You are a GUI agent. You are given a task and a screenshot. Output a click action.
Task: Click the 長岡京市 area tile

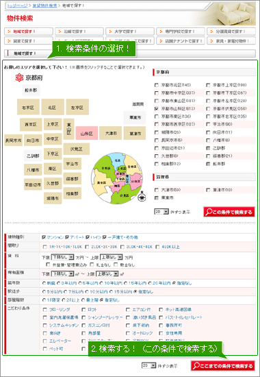[14, 140]
